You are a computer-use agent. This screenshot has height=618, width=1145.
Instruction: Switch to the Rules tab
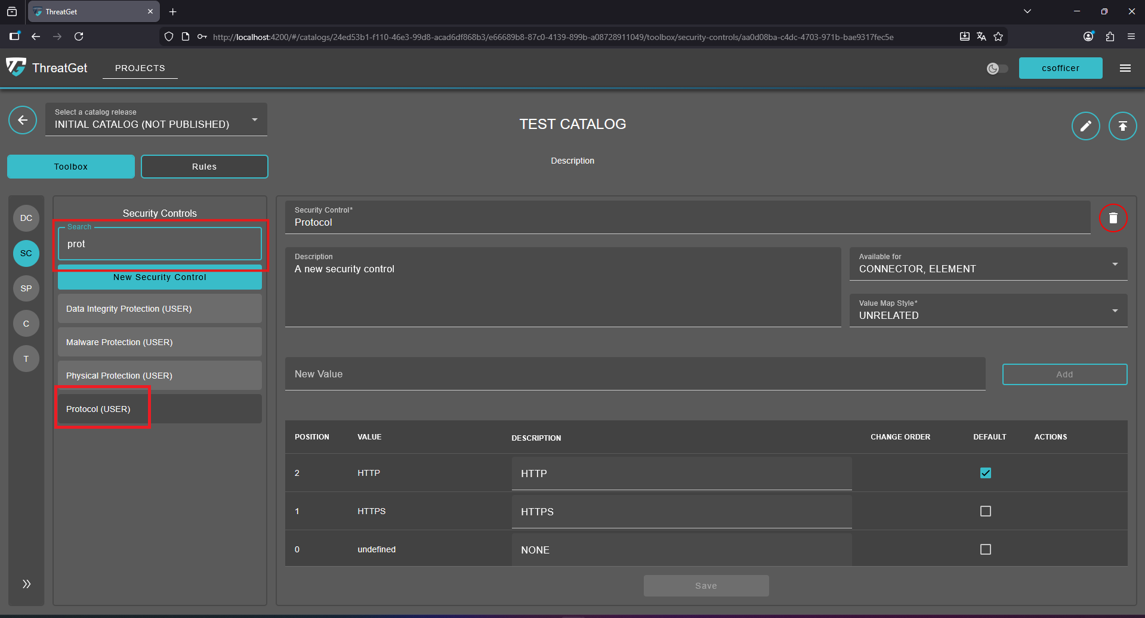click(x=204, y=167)
